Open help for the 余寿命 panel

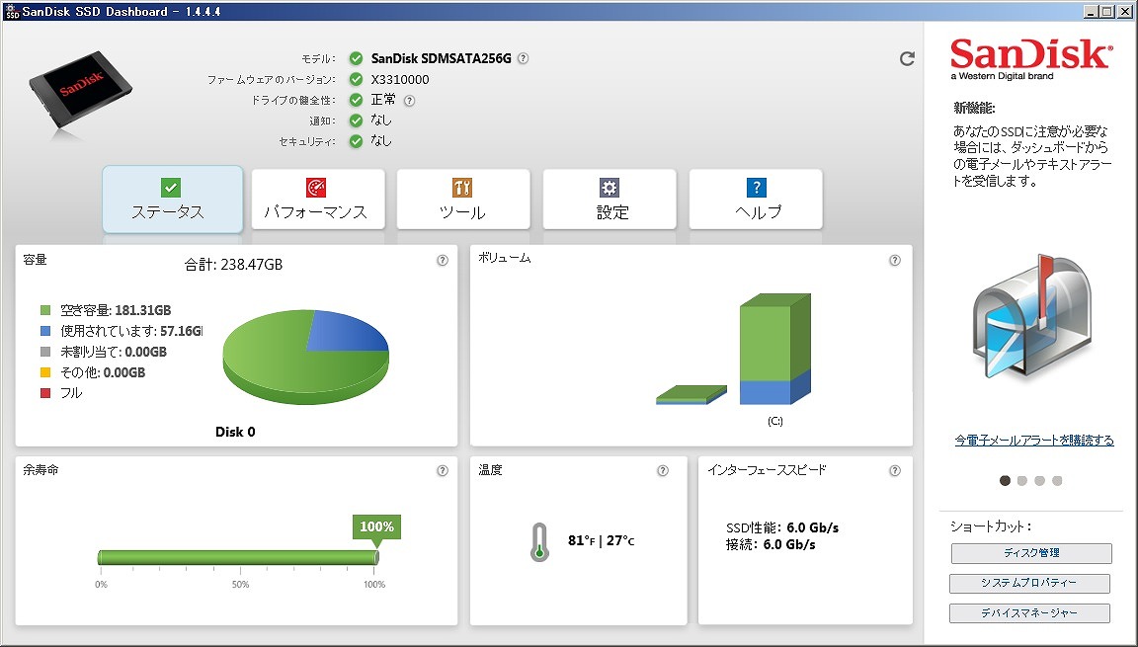442,471
